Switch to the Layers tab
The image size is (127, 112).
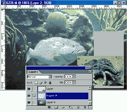click(x=33, y=72)
